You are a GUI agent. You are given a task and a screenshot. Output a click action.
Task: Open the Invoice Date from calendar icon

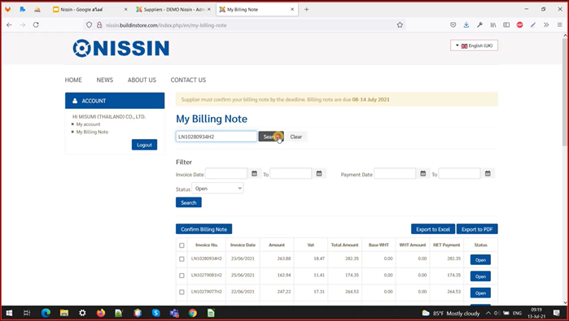coord(254,174)
